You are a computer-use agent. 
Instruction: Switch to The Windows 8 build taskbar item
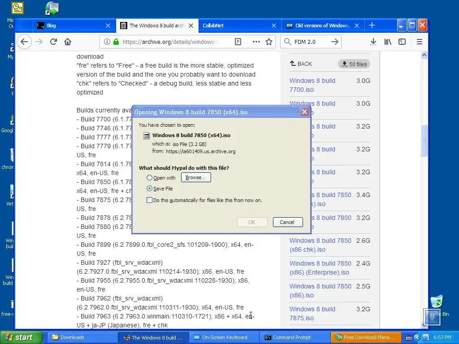(154, 338)
